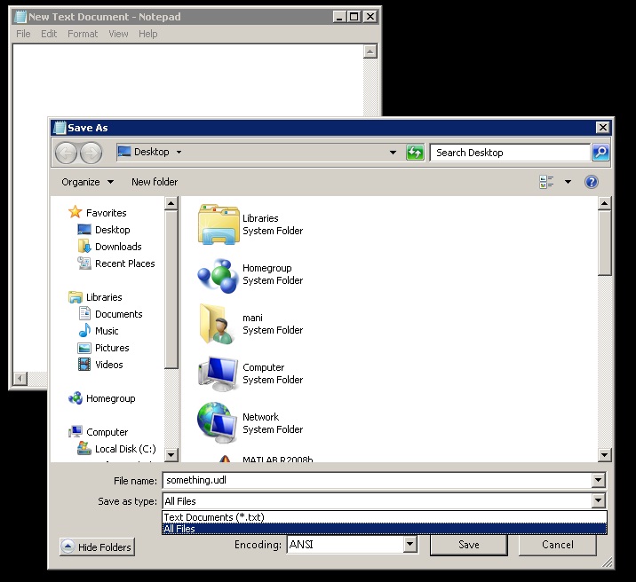Click the Notepad icon in Save As title bar

[x=60, y=128]
